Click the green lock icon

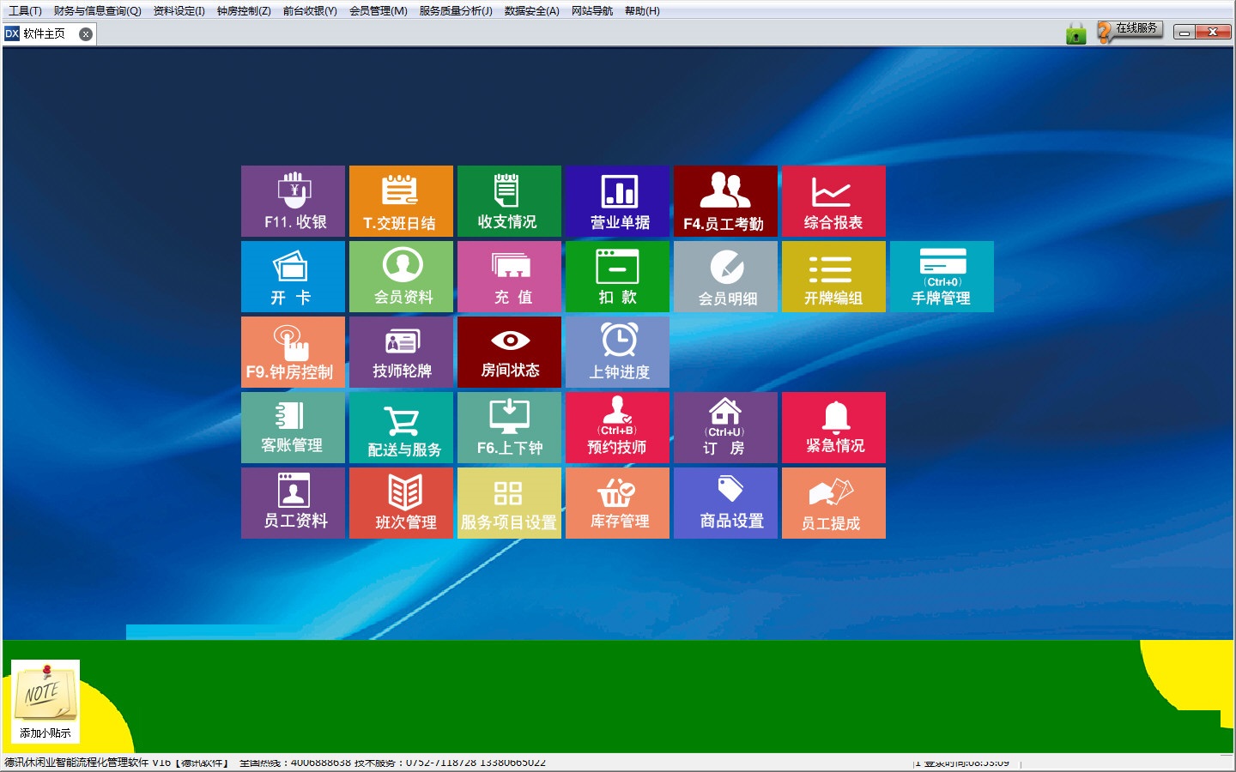[1075, 33]
